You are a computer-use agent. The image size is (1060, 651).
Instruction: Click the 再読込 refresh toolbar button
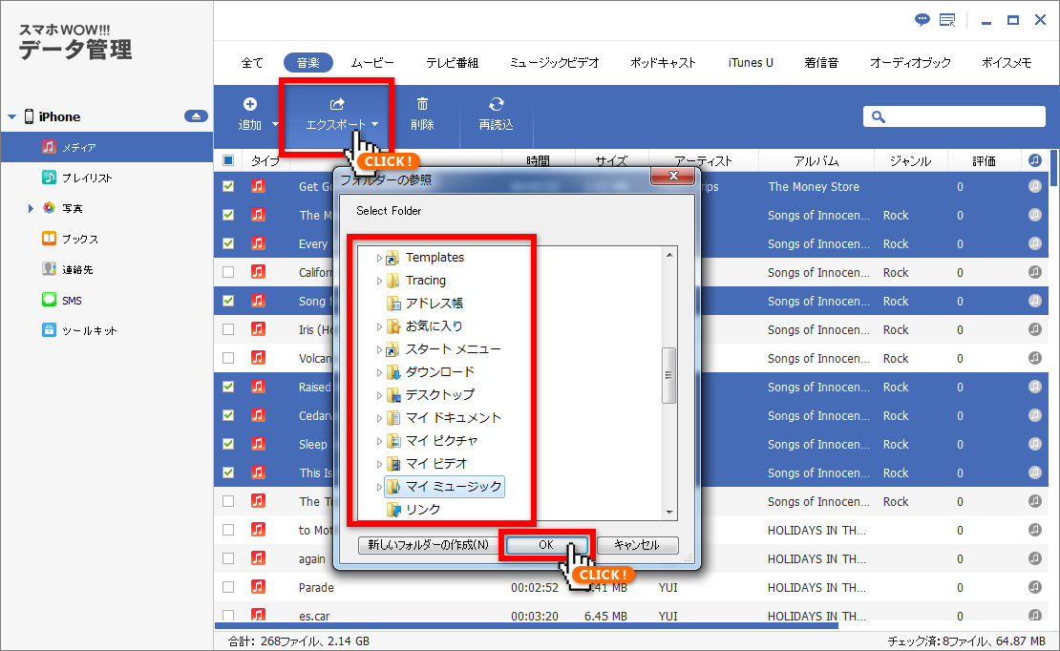coord(496,113)
